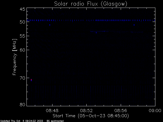Click the 55 MHz frequency label

point(22,36)
